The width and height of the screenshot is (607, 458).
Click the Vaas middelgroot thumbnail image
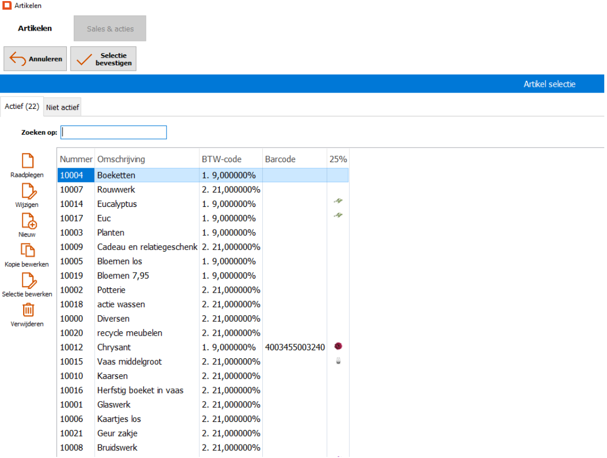[x=338, y=361]
